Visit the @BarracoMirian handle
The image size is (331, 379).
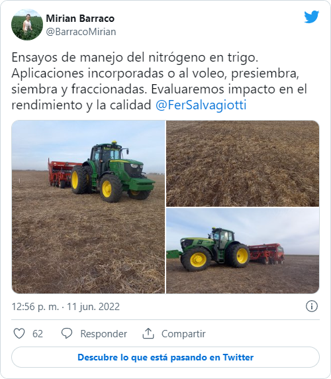click(x=81, y=32)
